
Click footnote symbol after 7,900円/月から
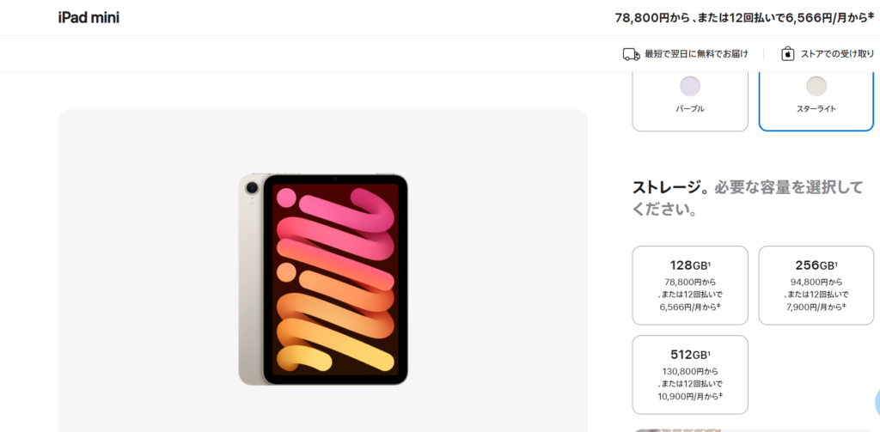(x=844, y=305)
